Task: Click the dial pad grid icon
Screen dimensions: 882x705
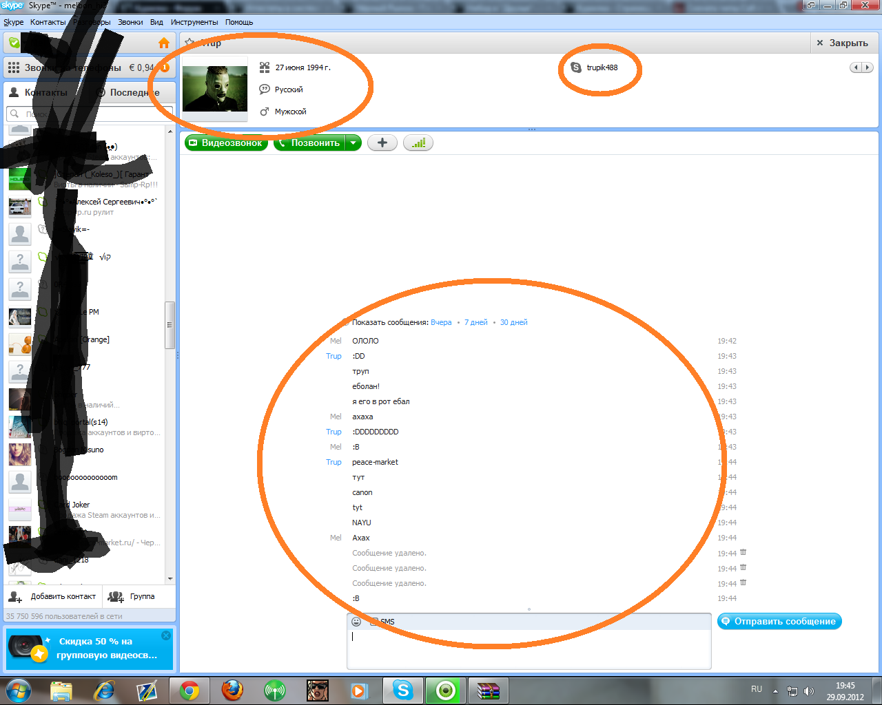Action: click(x=14, y=67)
